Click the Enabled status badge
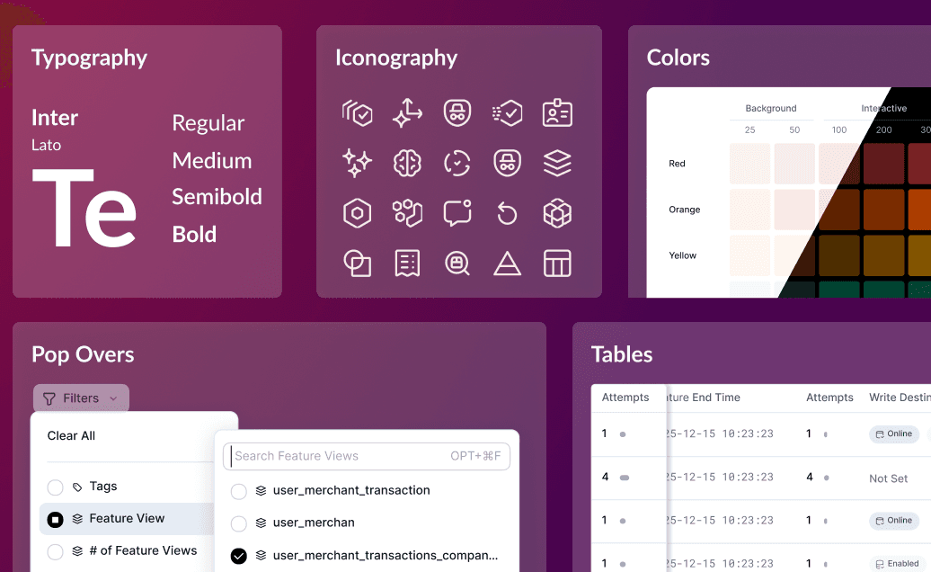The height and width of the screenshot is (572, 931). (x=897, y=564)
